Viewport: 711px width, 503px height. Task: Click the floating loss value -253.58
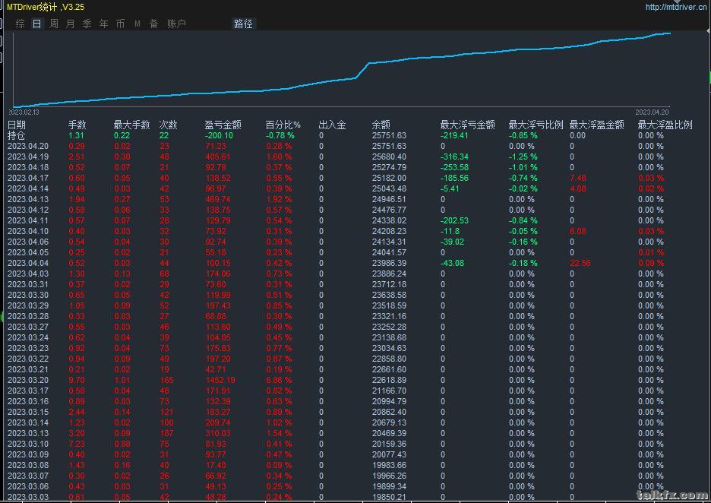point(454,167)
